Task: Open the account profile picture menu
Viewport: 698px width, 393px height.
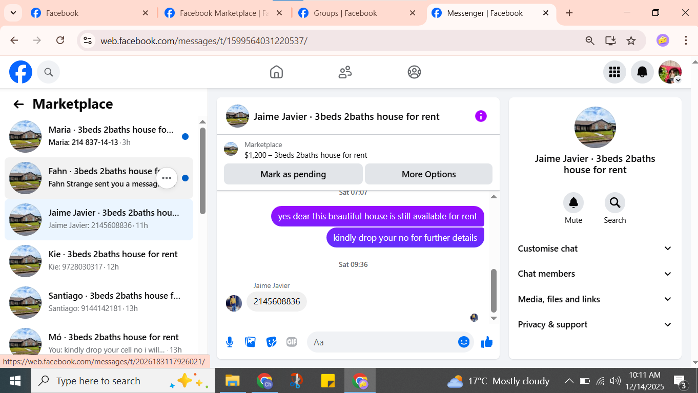Action: point(670,72)
